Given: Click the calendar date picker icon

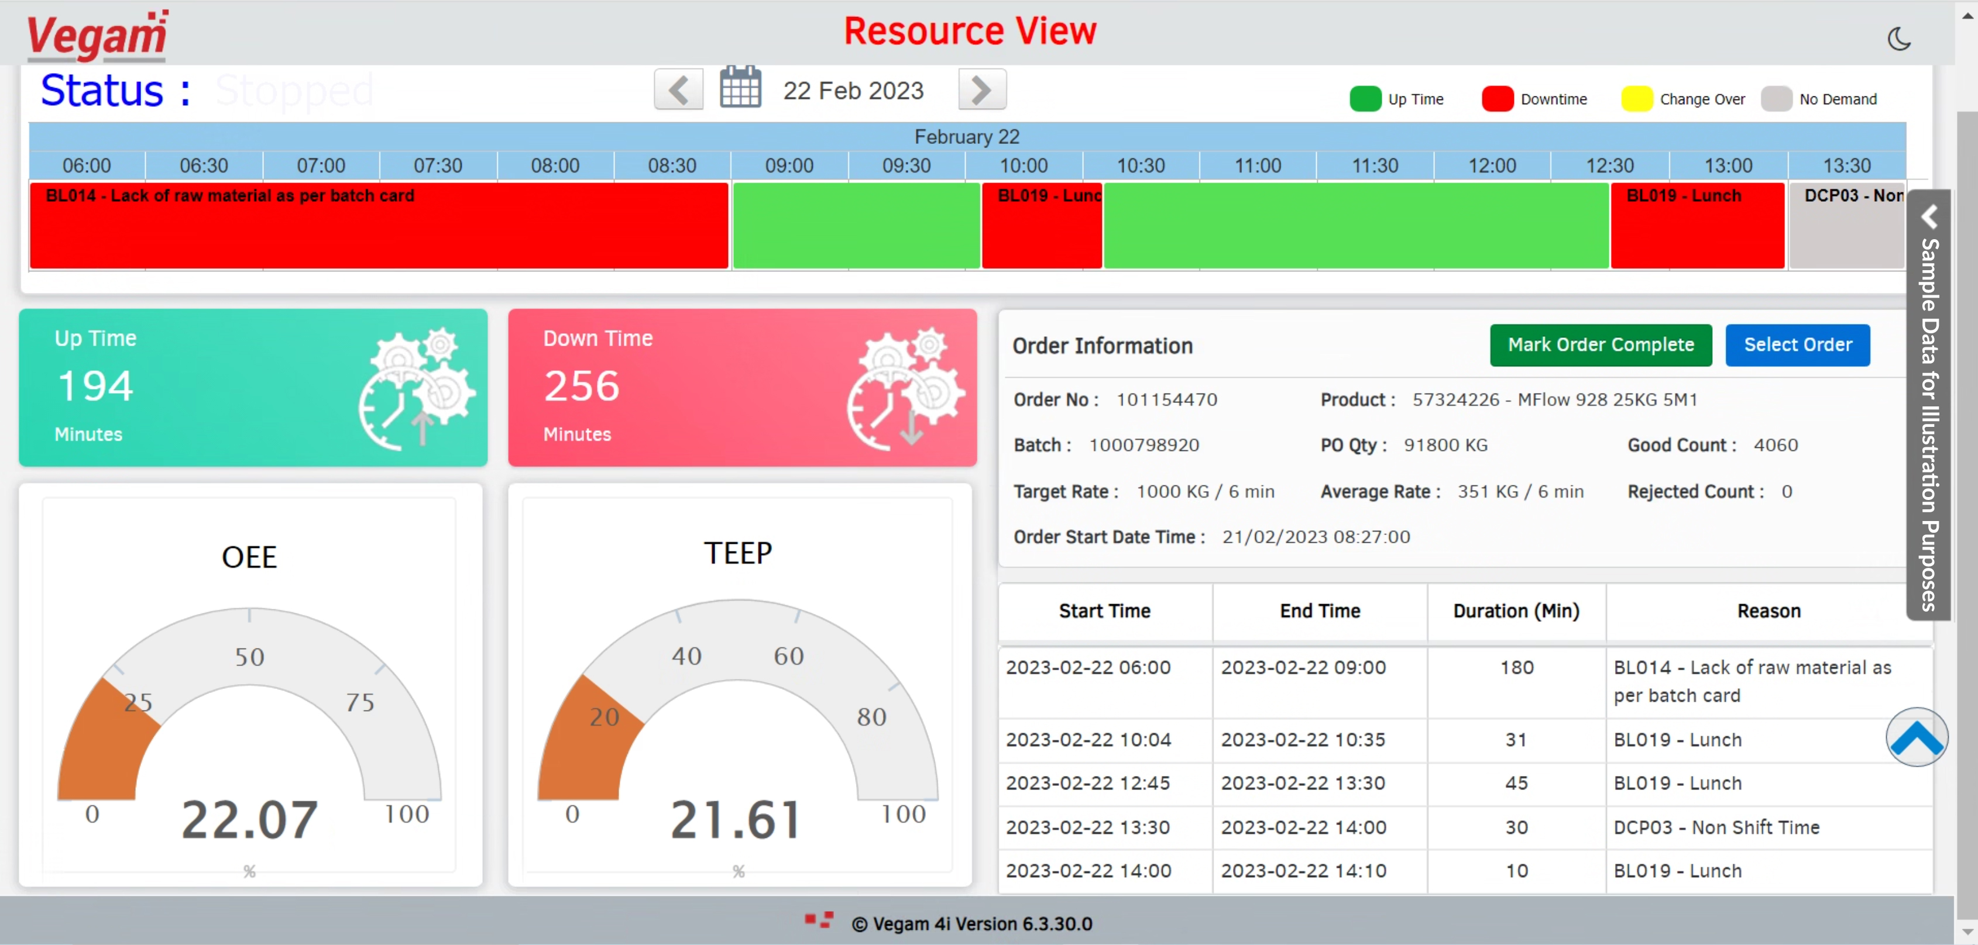Looking at the screenshot, I should coord(740,88).
